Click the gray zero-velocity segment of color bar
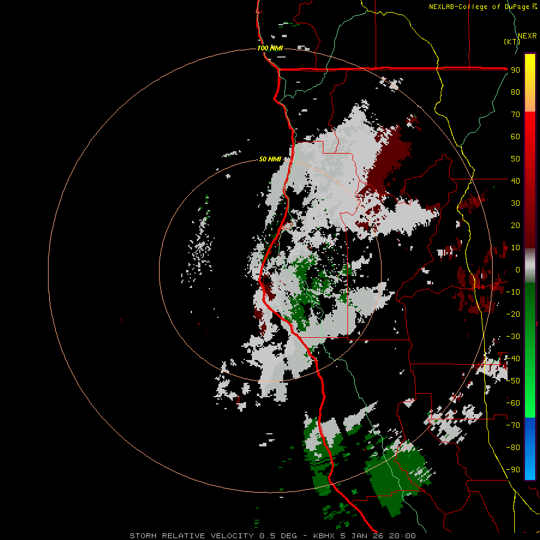 (530, 266)
